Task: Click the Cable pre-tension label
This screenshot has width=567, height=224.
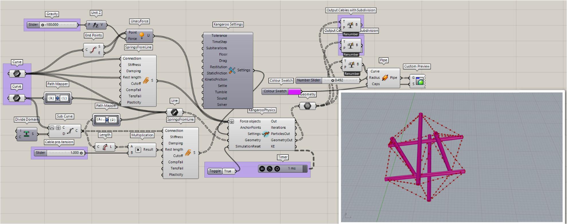Action: click(59, 142)
